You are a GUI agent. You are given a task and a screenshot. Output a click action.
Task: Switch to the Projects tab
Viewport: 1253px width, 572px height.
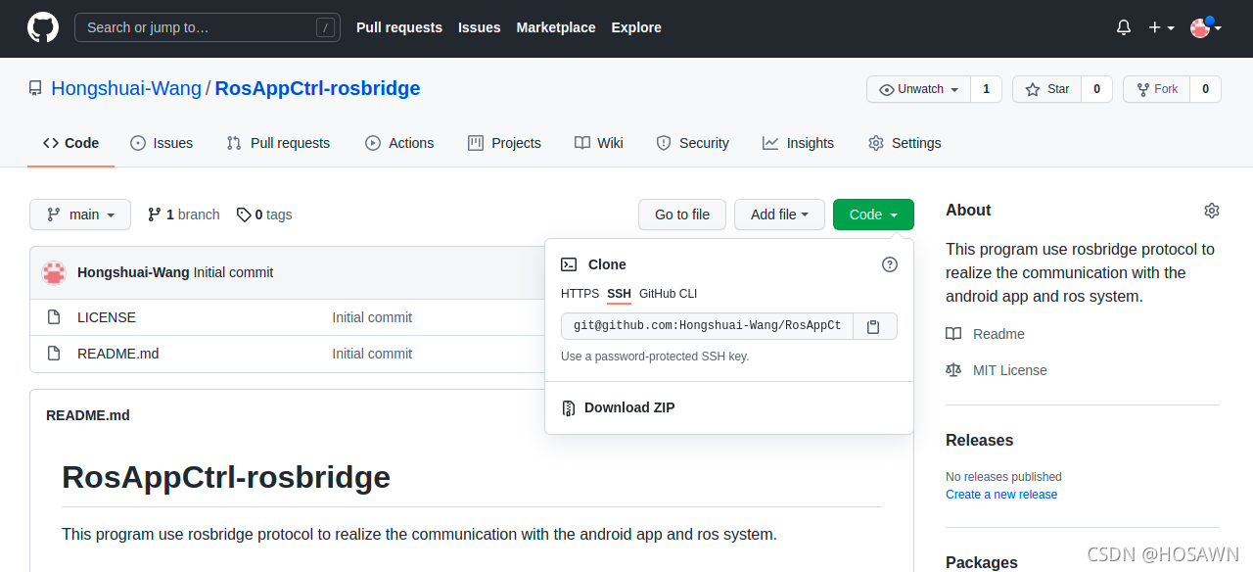click(x=504, y=143)
